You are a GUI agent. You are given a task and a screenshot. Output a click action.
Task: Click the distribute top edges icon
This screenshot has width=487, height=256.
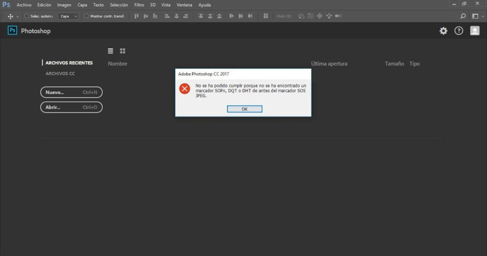point(201,16)
